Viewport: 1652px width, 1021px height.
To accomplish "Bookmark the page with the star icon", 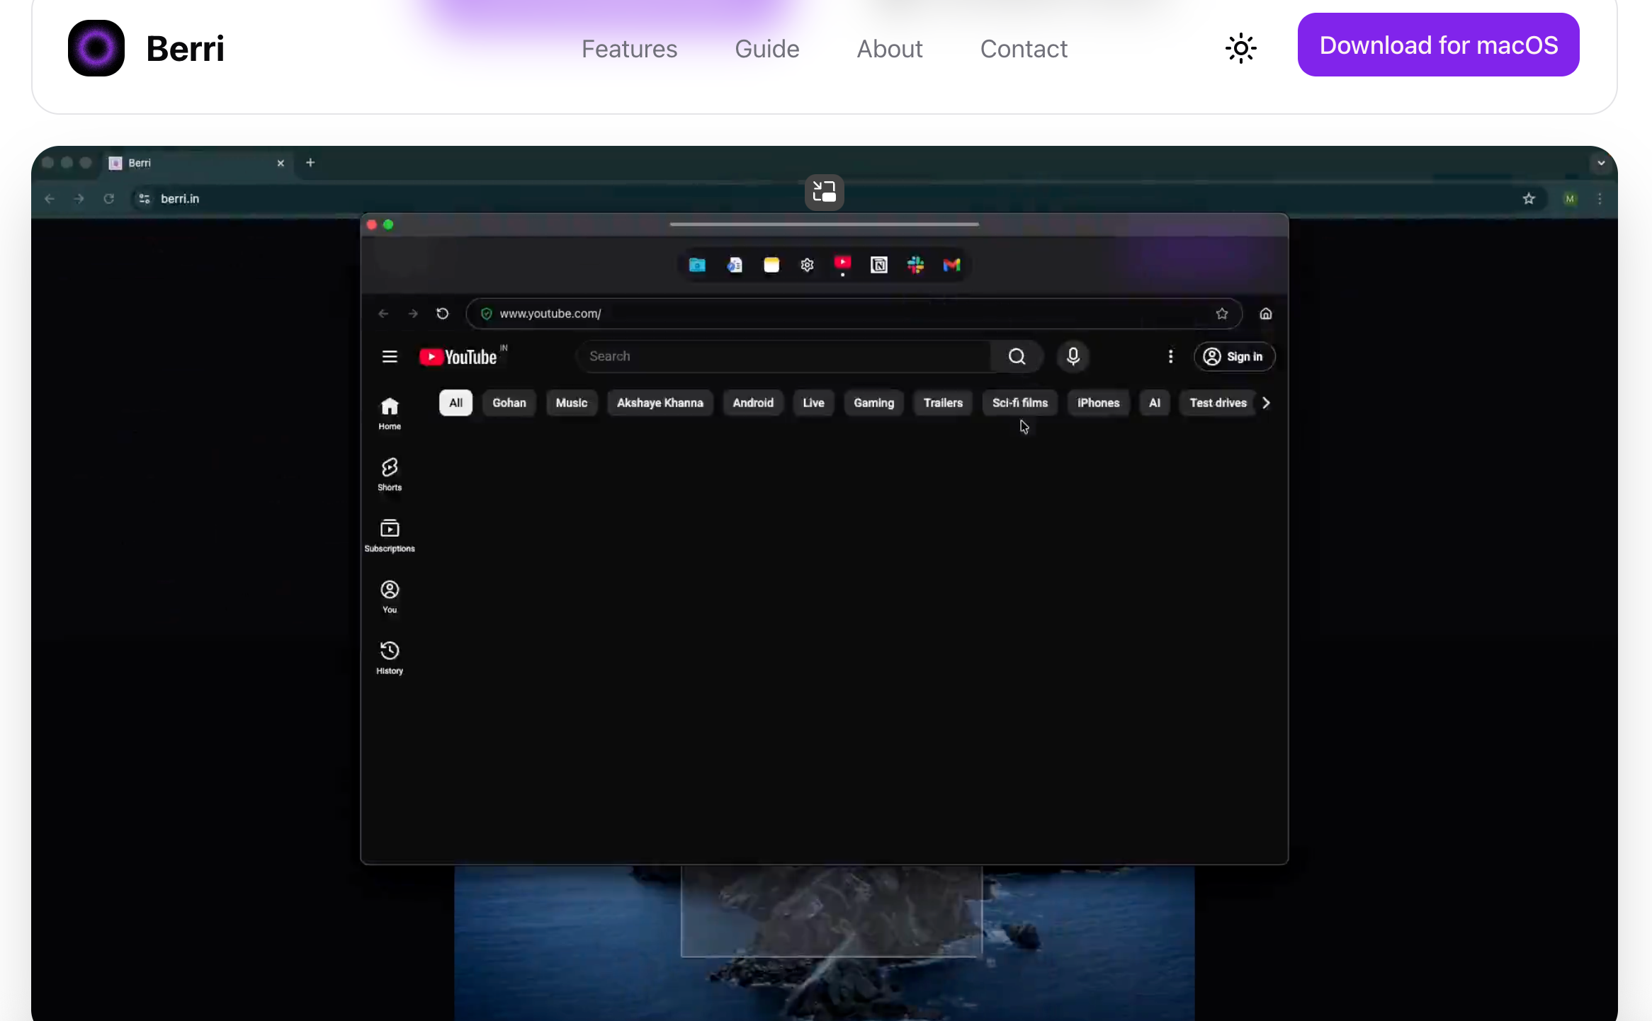I will (1222, 314).
